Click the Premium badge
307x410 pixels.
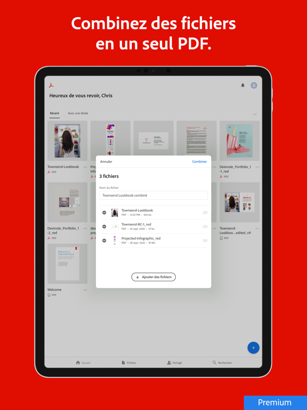[x=276, y=403]
